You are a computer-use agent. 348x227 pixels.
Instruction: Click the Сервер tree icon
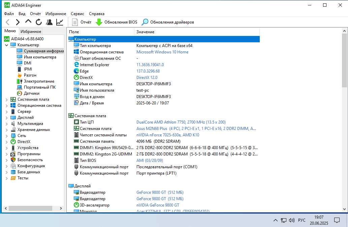tap(13, 111)
